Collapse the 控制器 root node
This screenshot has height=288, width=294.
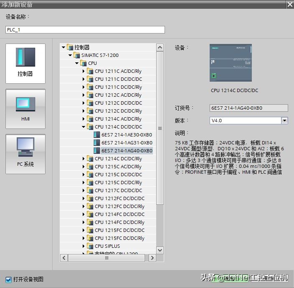(63, 47)
